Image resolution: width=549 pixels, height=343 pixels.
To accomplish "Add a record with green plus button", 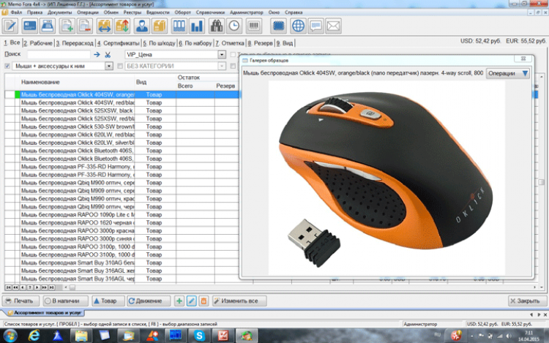I will tap(179, 301).
